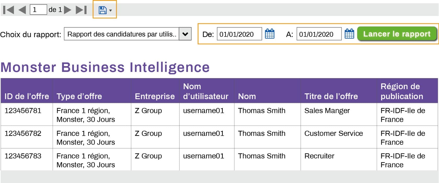Click username01 in row 123456782
Image resolution: width=439 pixels, height=183 pixels.
point(204,133)
